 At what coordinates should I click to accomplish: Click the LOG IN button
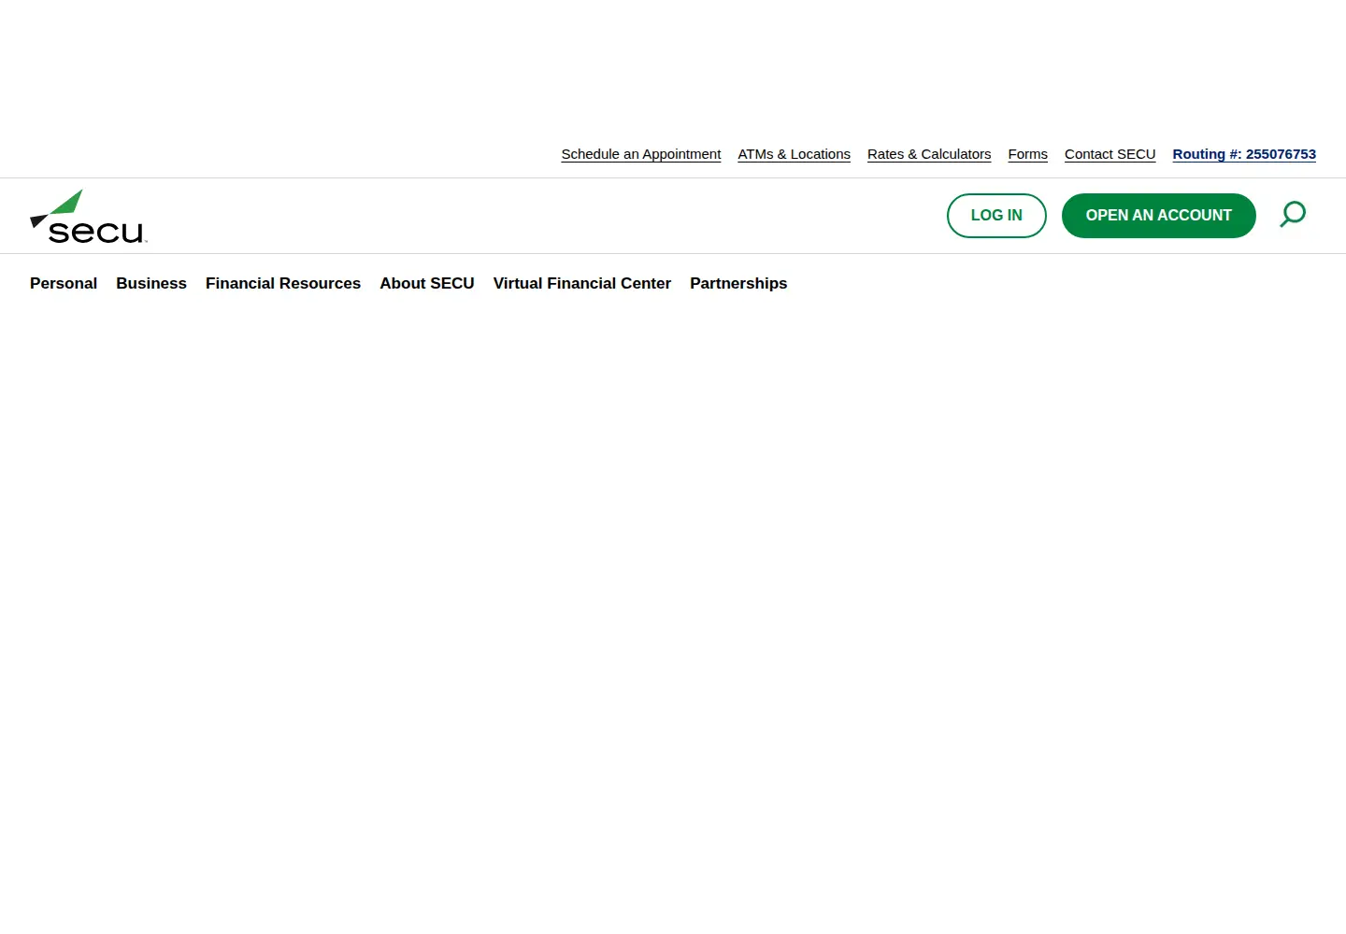click(996, 216)
